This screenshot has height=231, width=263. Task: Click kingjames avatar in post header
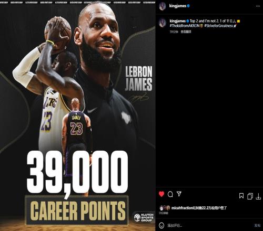163,6
